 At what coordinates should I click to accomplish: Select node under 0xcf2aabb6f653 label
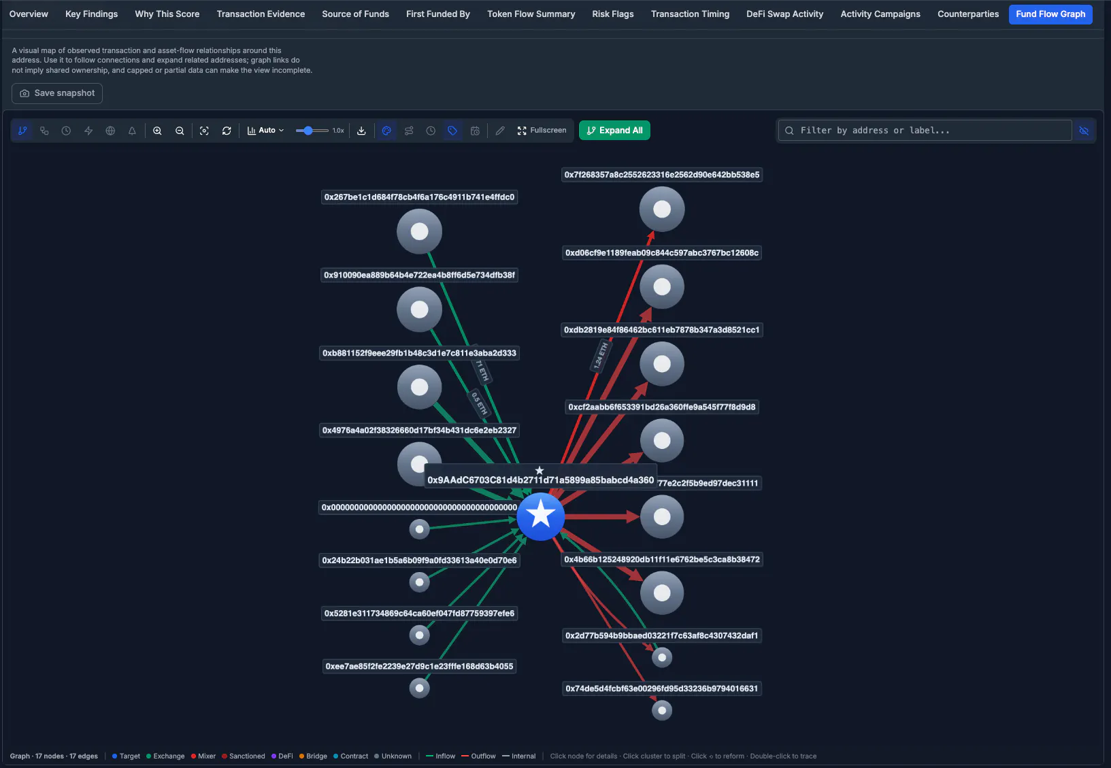(x=662, y=440)
